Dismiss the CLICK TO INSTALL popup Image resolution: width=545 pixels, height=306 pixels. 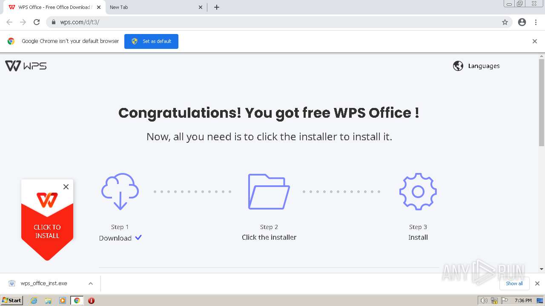(x=66, y=187)
